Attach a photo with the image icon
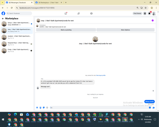The image size is (159, 127). 40,108
